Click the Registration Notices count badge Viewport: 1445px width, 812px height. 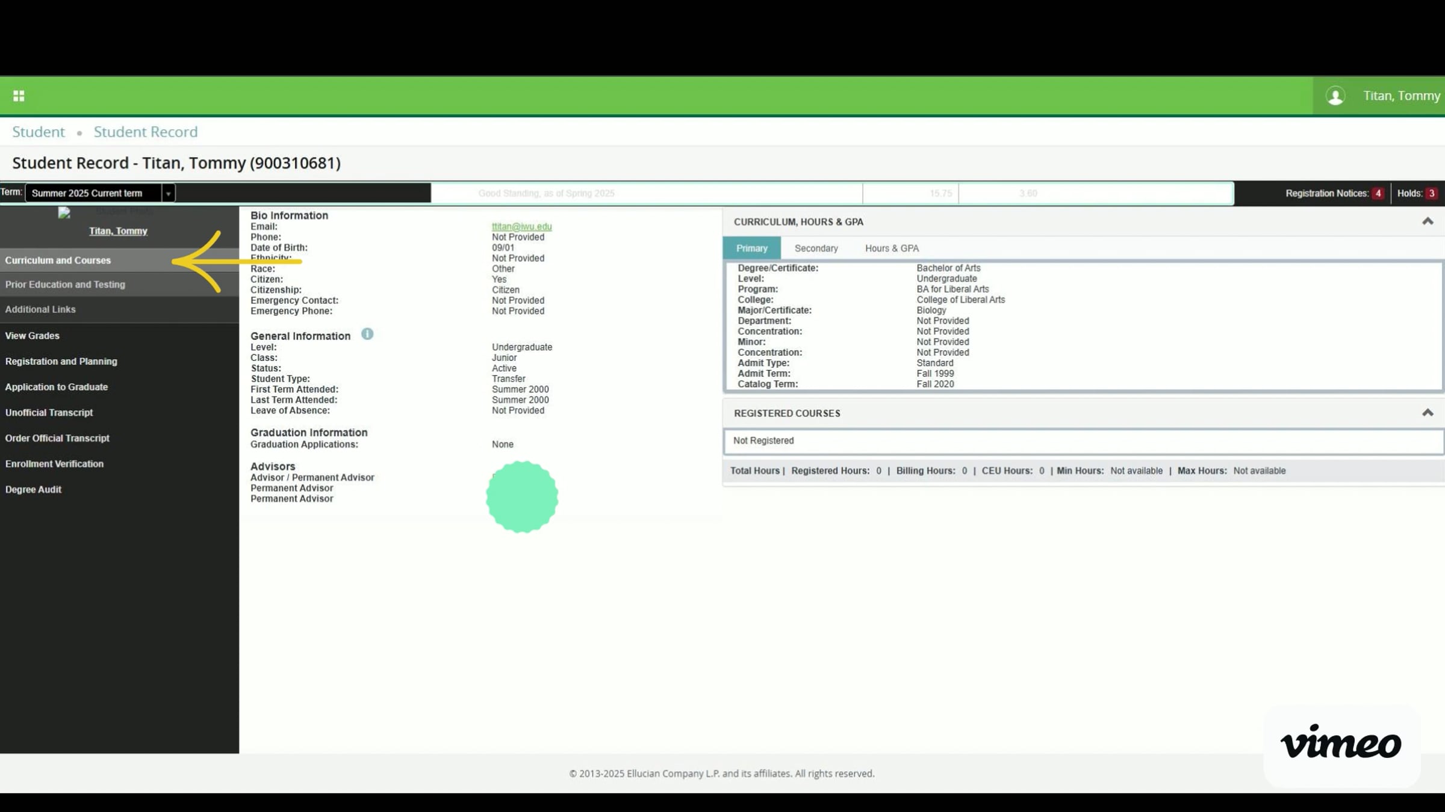click(1378, 193)
